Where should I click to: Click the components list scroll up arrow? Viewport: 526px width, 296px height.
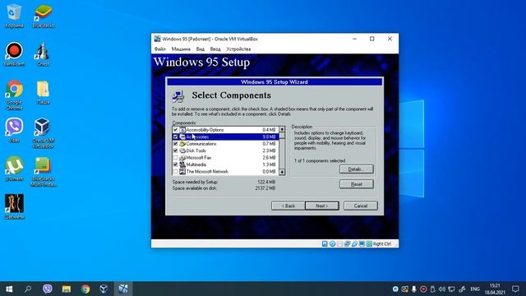click(x=282, y=129)
